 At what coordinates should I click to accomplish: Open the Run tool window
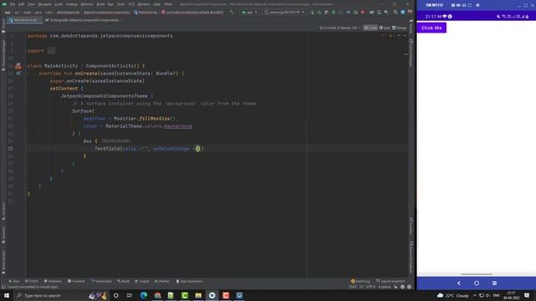(x=14, y=281)
